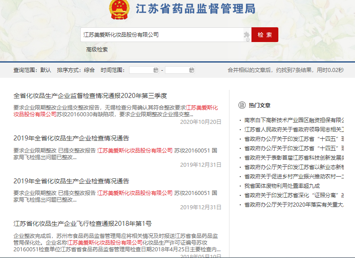This screenshot has width=355, height=258.
Task: Open 高级检索 advanced search
Action: click(x=97, y=50)
